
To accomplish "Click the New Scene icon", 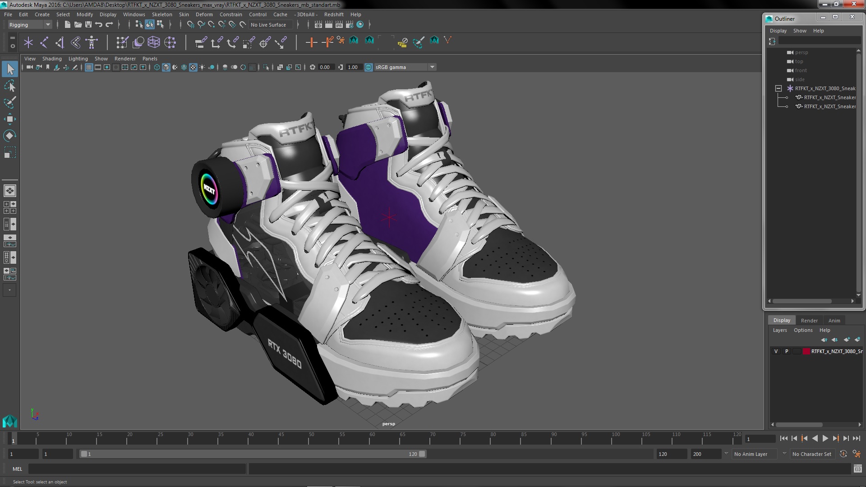I will (x=67, y=25).
